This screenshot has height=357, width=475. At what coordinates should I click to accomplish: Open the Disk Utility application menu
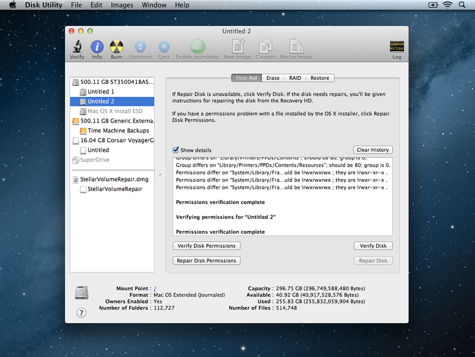tap(44, 5)
